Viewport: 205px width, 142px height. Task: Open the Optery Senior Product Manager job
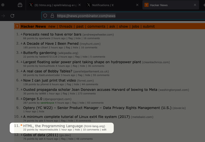[97, 108]
